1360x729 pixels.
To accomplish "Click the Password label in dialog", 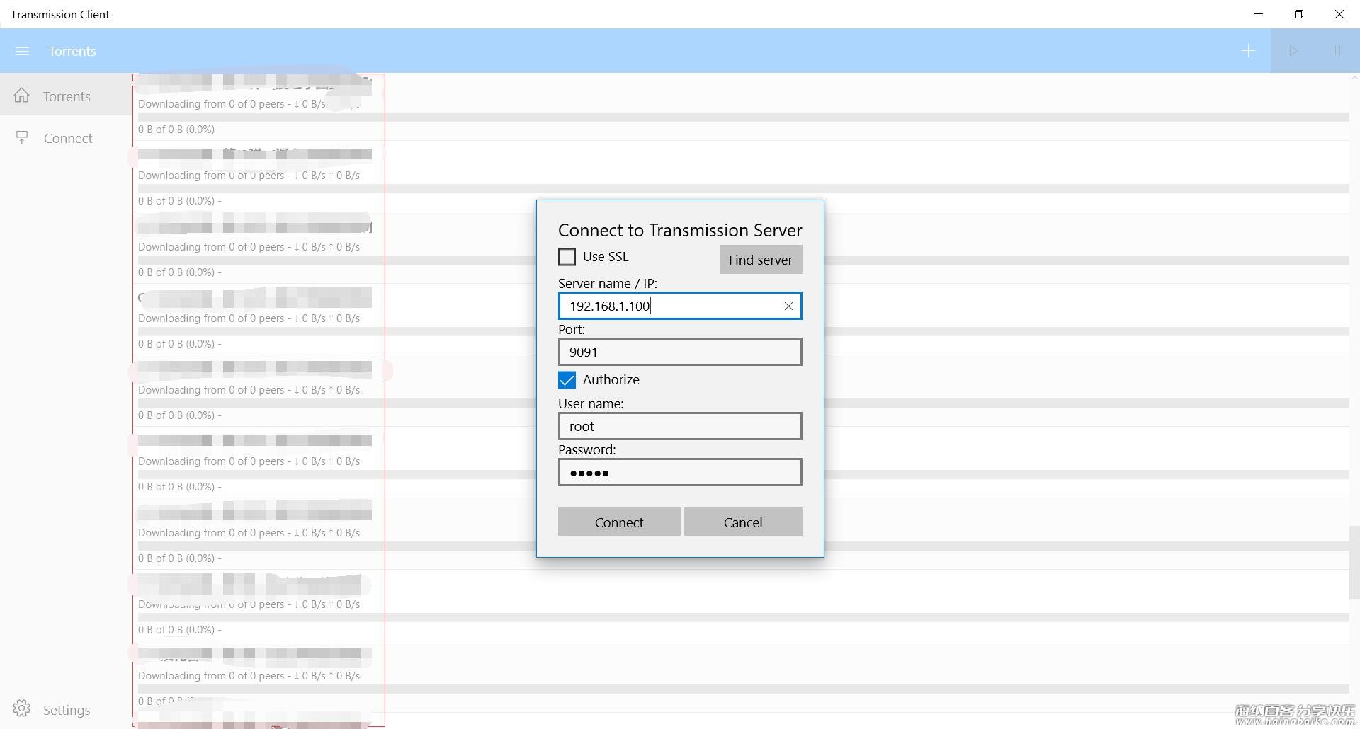I will pyautogui.click(x=587, y=449).
